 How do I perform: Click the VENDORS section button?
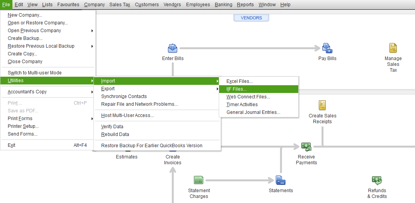coord(251,18)
